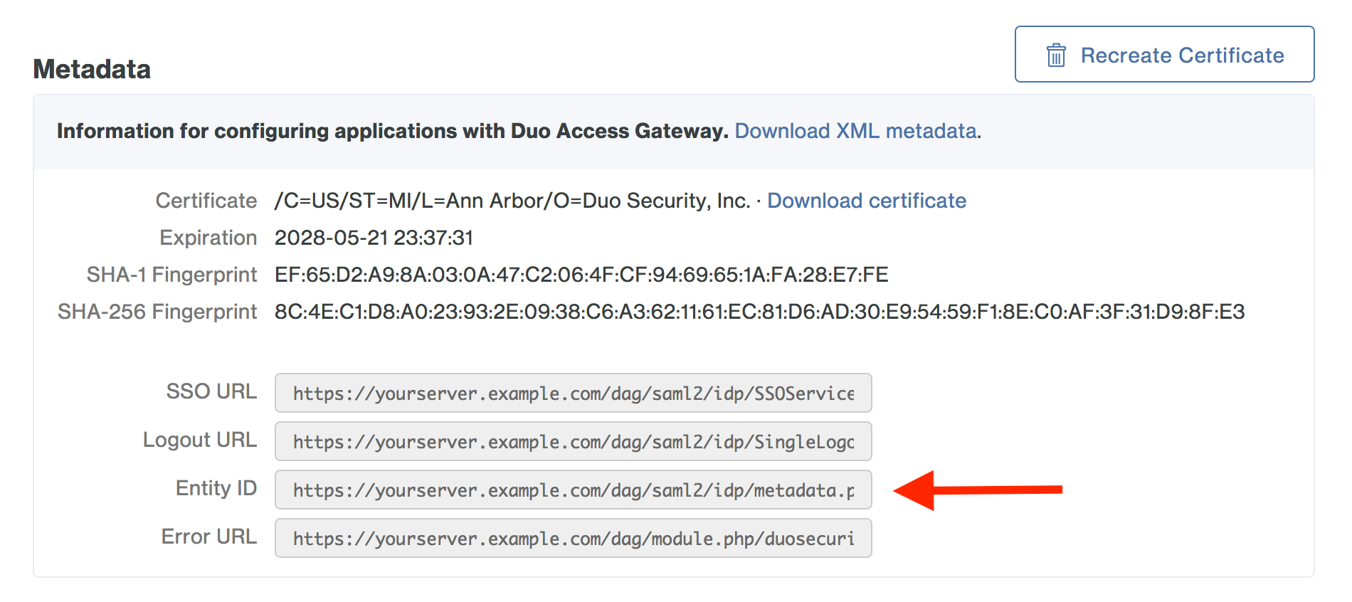The width and height of the screenshot is (1352, 602).
Task: Click the Error URL label
Action: (x=208, y=537)
